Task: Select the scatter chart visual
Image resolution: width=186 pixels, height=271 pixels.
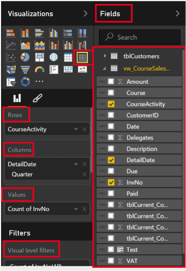Action: coord(11,57)
